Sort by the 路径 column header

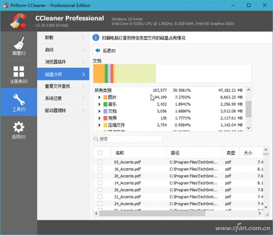195,153
